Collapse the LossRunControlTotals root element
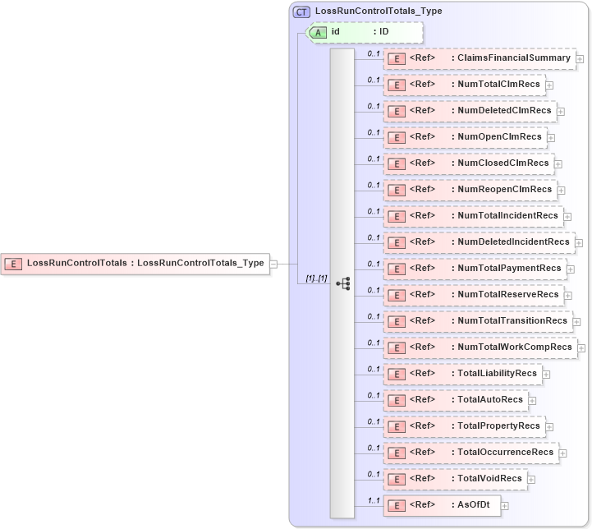The height and width of the screenshot is (529, 592). (x=273, y=264)
